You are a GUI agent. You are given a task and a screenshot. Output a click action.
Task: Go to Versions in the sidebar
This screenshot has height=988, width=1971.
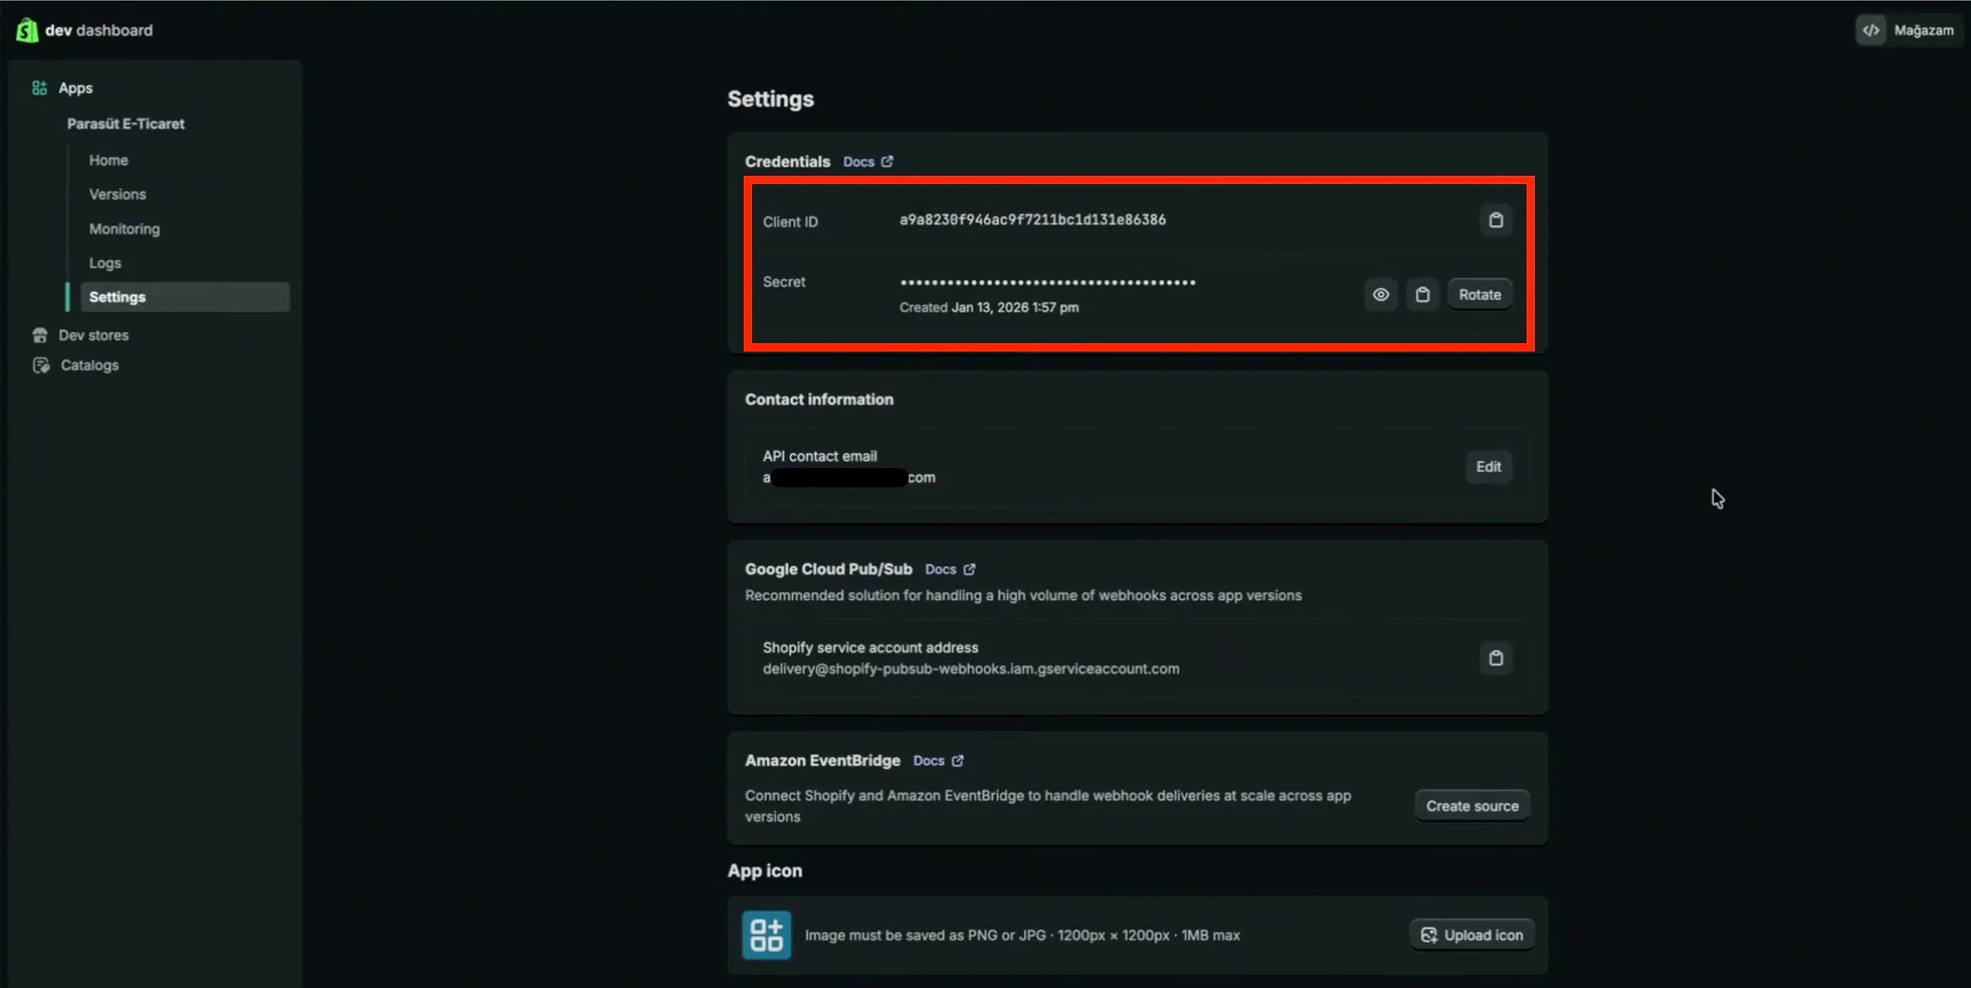tap(118, 194)
